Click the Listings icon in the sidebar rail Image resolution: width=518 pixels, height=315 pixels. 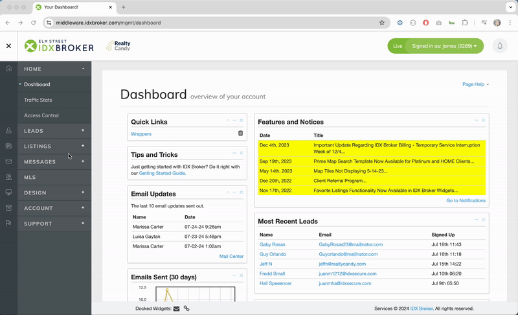point(8,146)
